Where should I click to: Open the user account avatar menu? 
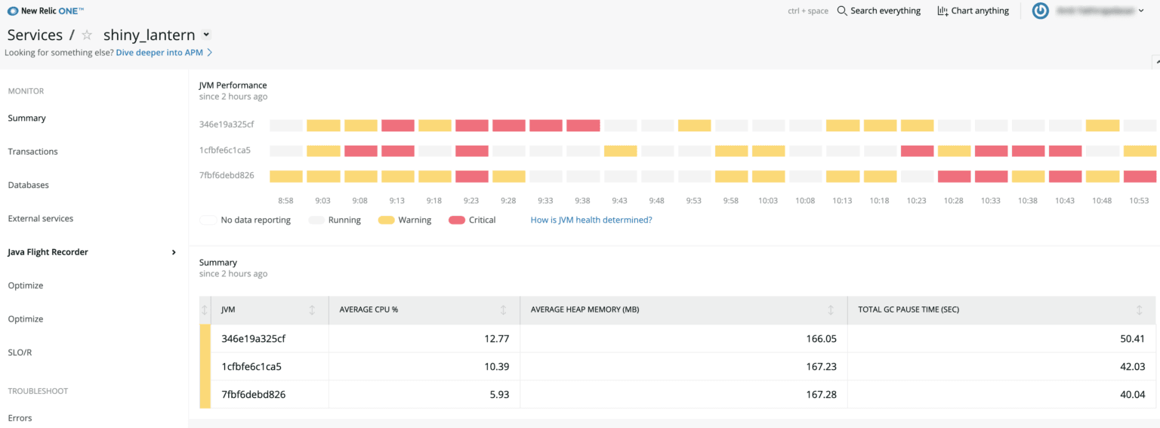[1041, 11]
